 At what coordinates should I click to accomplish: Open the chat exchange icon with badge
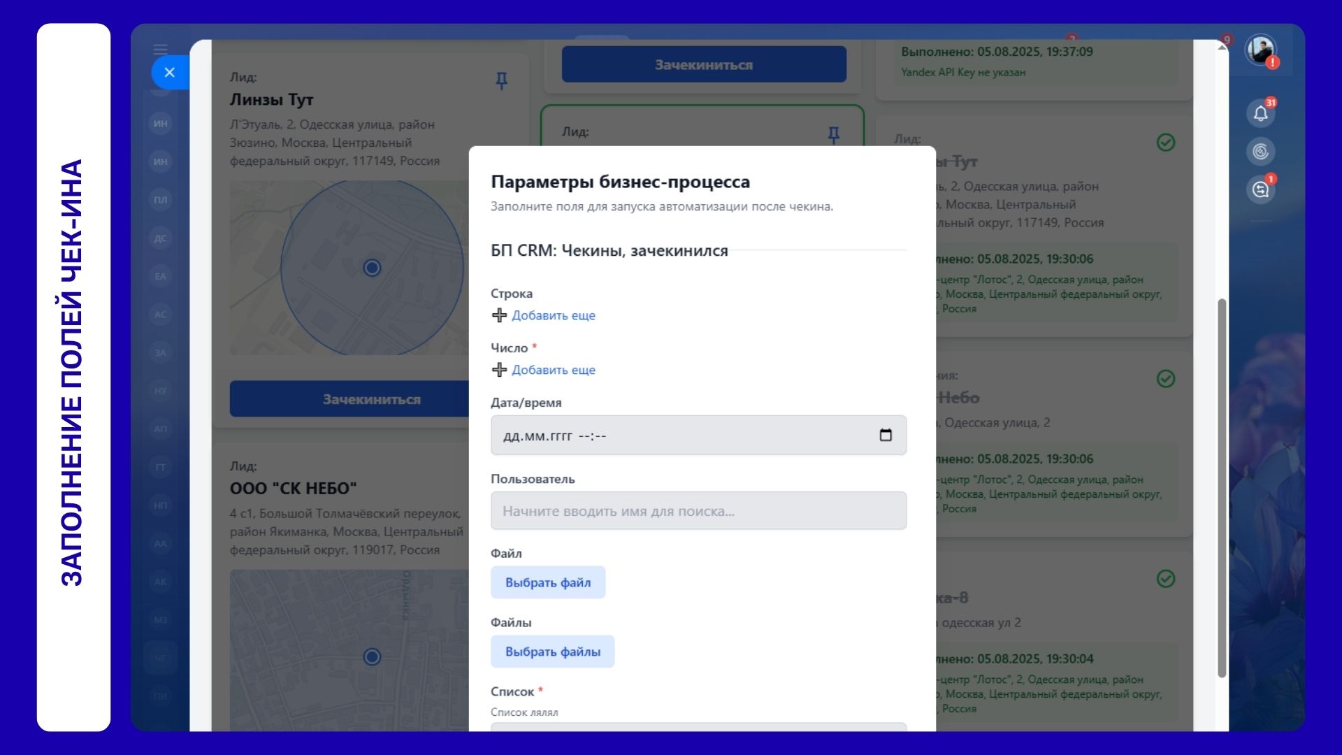point(1260,189)
